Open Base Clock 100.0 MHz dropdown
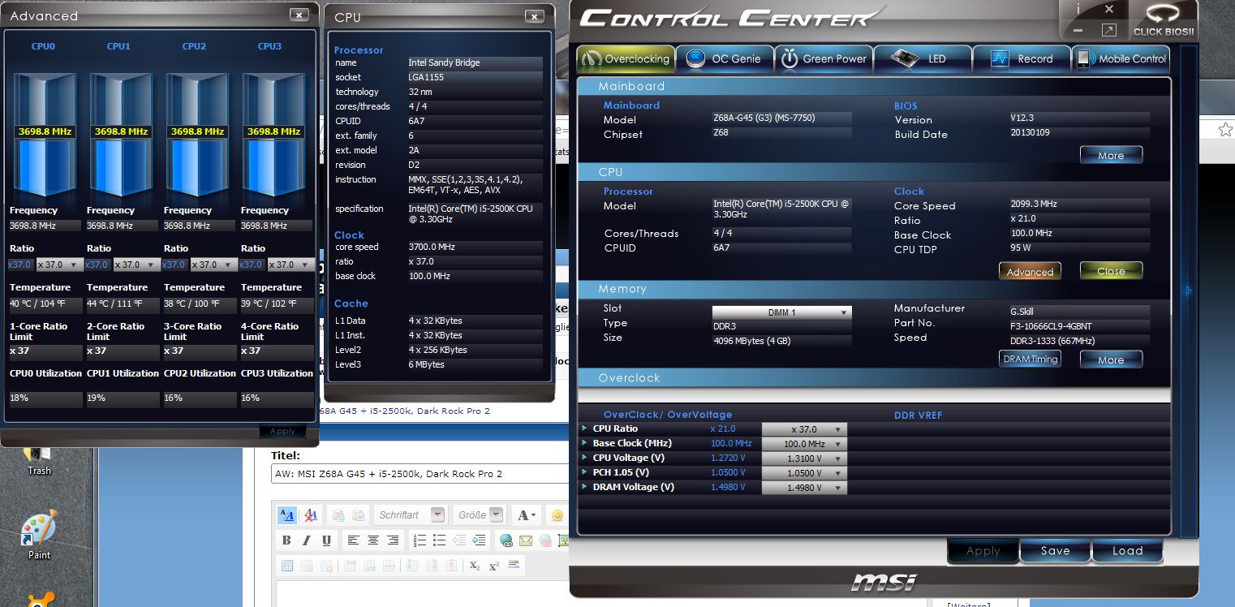1235x607 pixels. click(803, 444)
